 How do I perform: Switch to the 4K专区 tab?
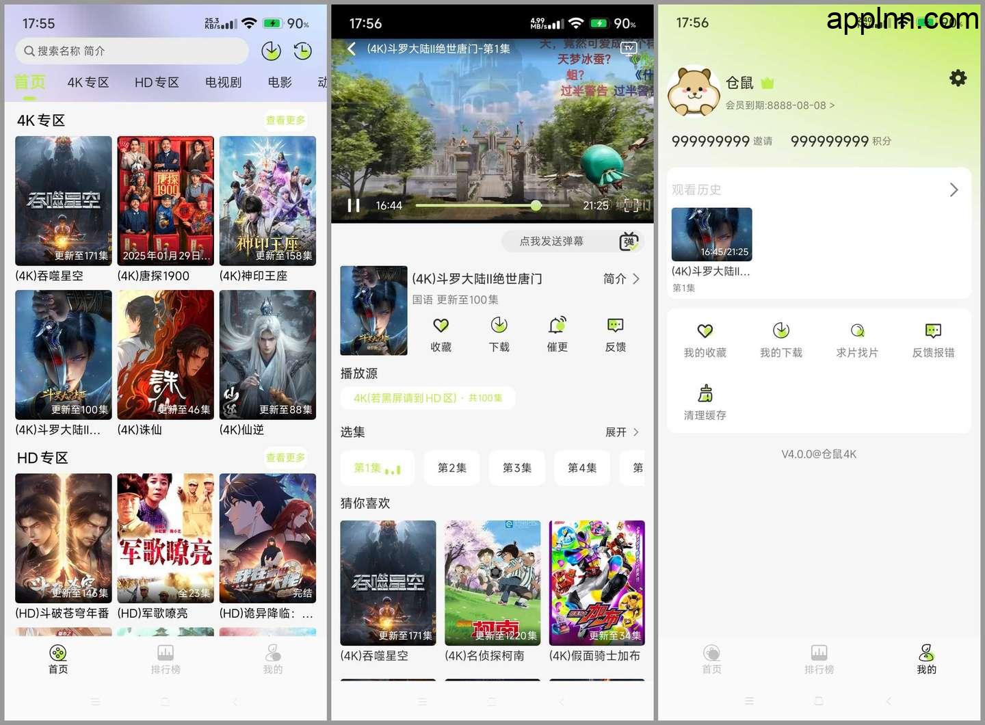88,83
